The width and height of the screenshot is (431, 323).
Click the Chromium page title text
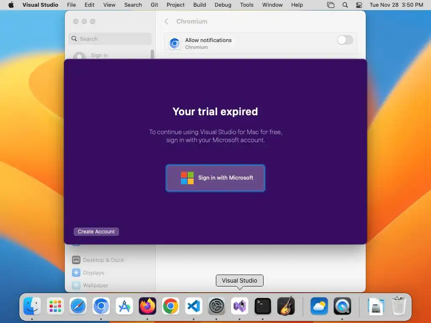(x=192, y=21)
